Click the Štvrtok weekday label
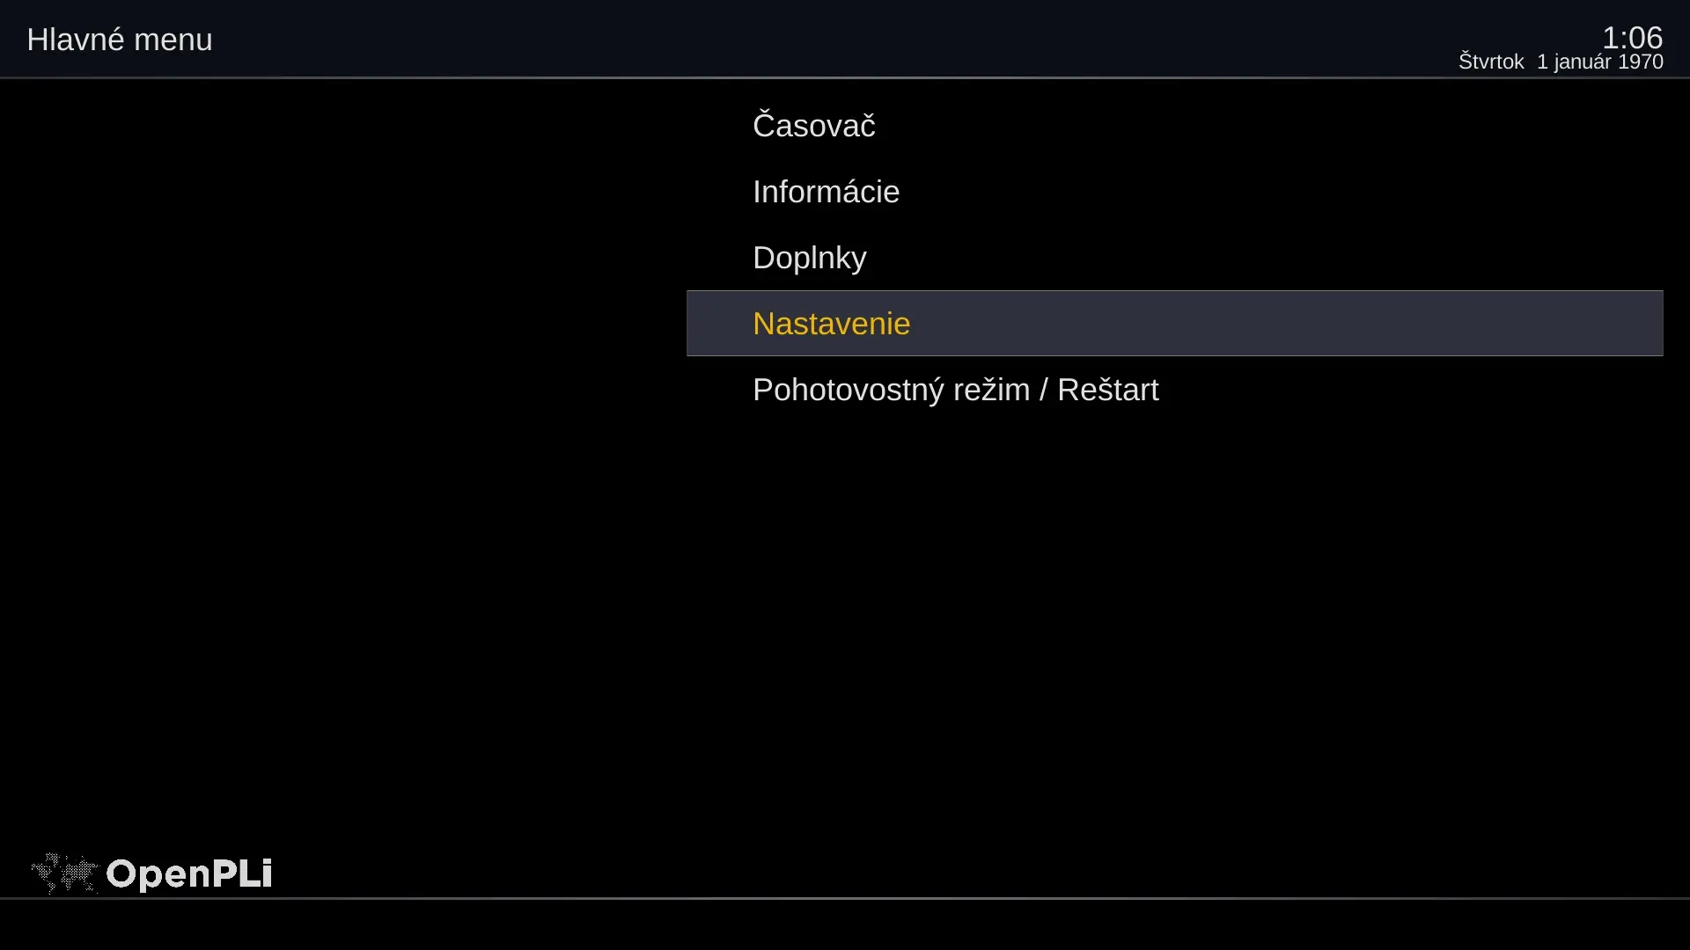 click(x=1491, y=62)
